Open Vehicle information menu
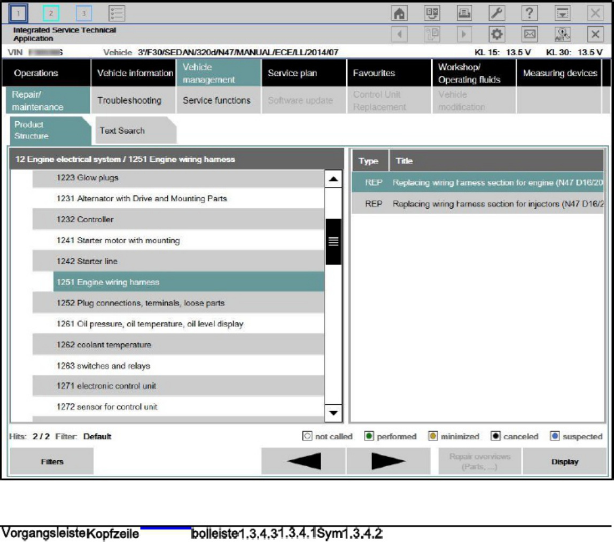614x542 pixels. point(133,73)
